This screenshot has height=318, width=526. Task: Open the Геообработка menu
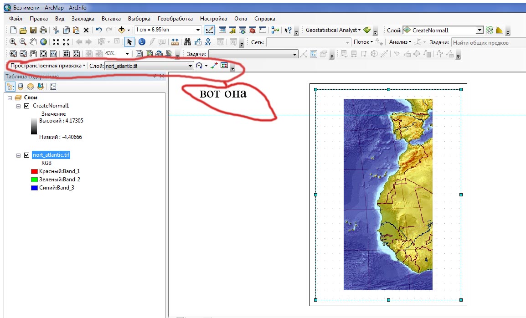click(x=175, y=19)
